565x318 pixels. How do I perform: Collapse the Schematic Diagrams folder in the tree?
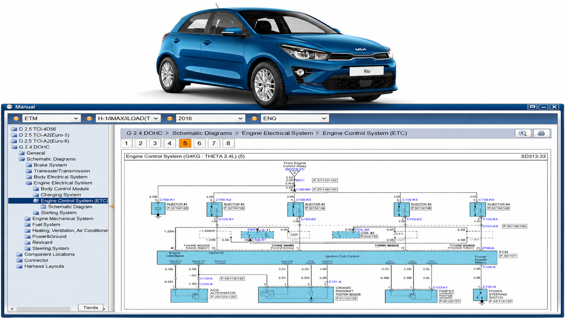[x=22, y=159]
